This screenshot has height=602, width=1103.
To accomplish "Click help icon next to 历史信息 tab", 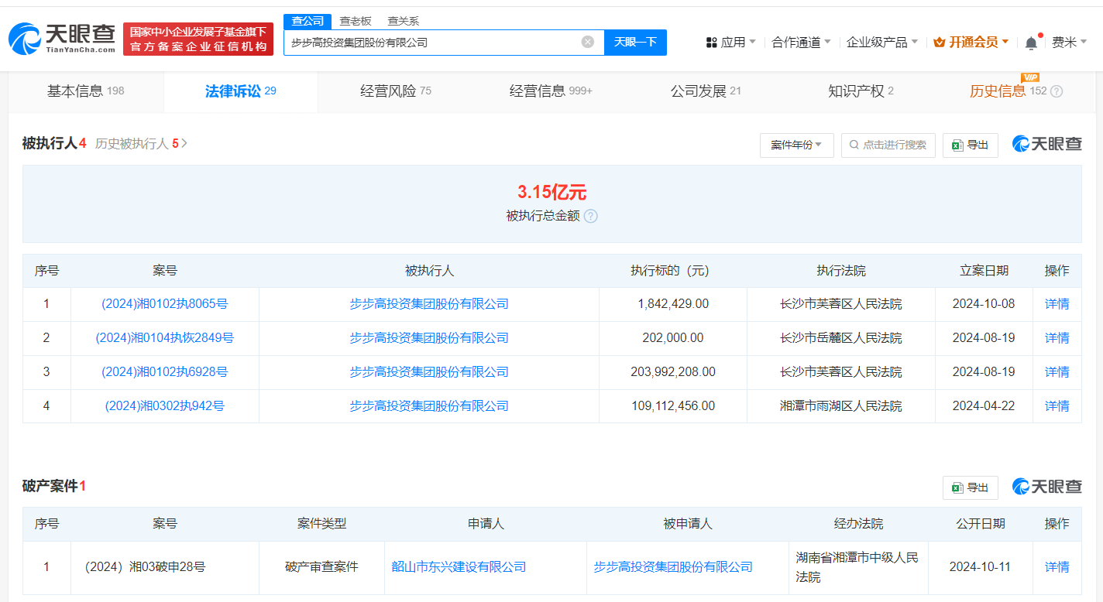I will [1057, 91].
